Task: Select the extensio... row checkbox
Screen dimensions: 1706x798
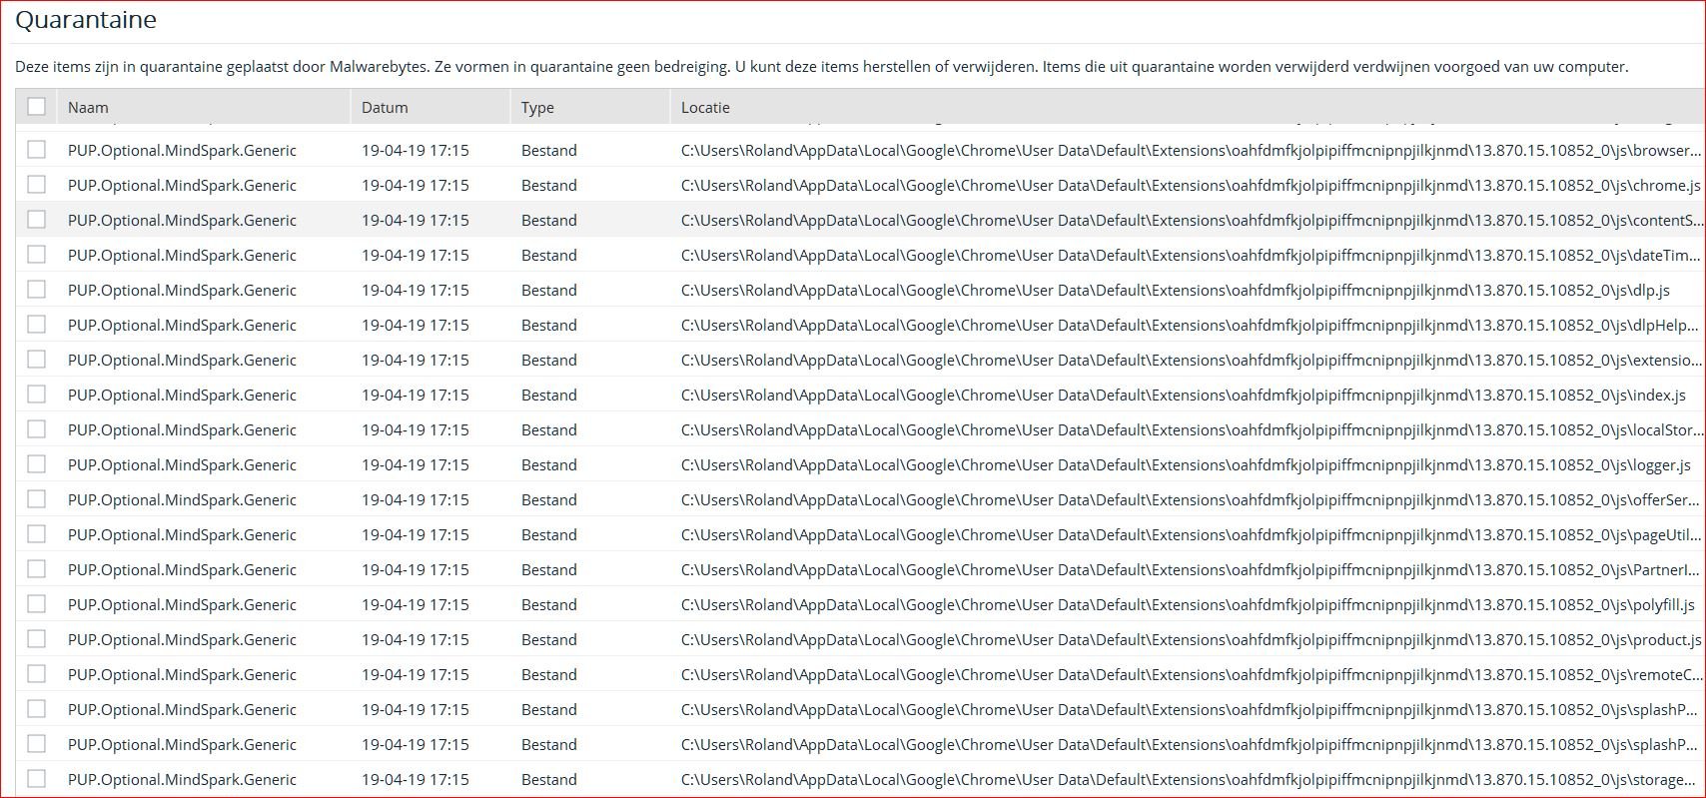Action: click(x=37, y=359)
